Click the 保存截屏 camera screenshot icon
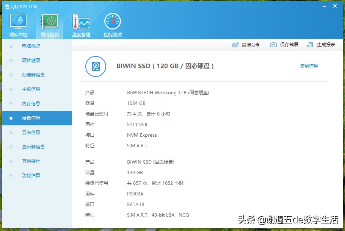The width and height of the screenshot is (345, 231). point(273,44)
